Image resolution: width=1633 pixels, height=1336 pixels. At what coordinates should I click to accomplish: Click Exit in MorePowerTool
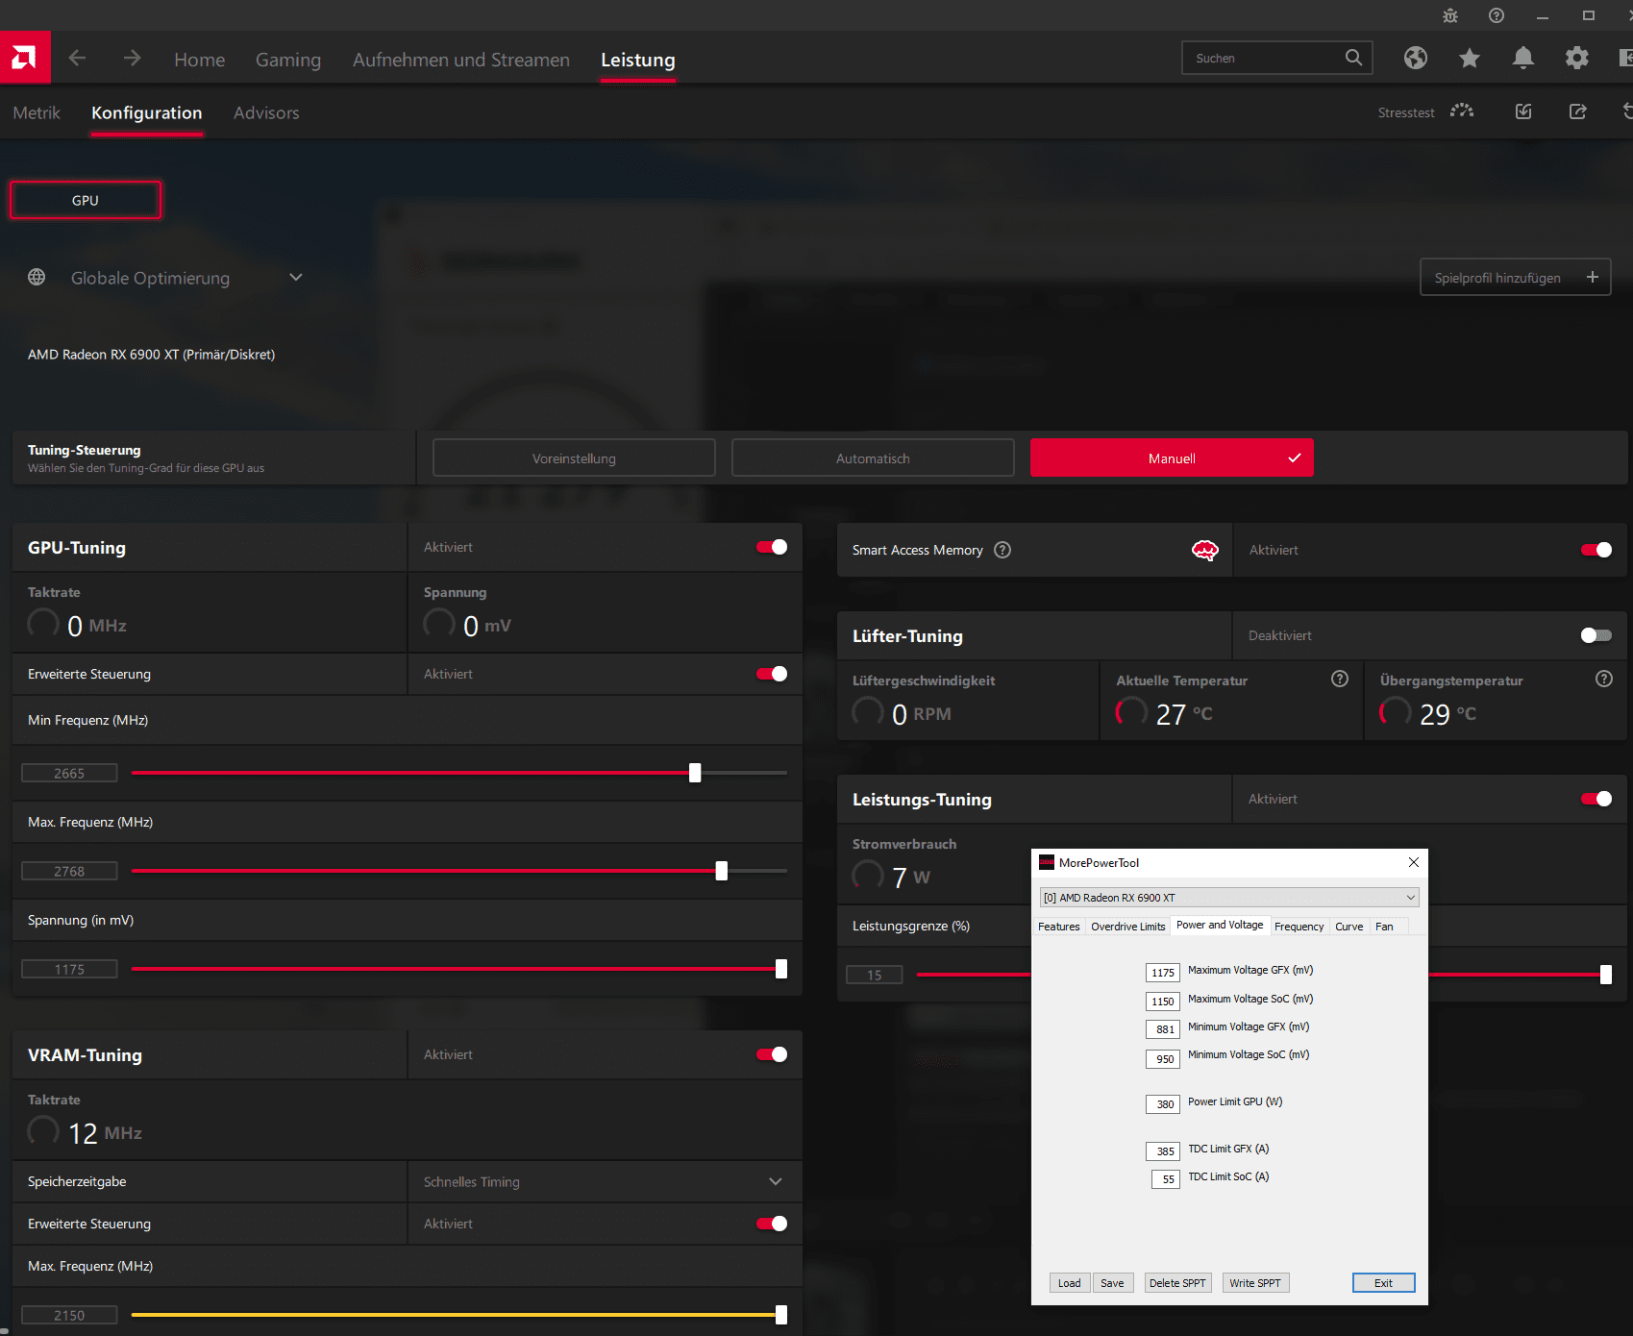coord(1383,1283)
